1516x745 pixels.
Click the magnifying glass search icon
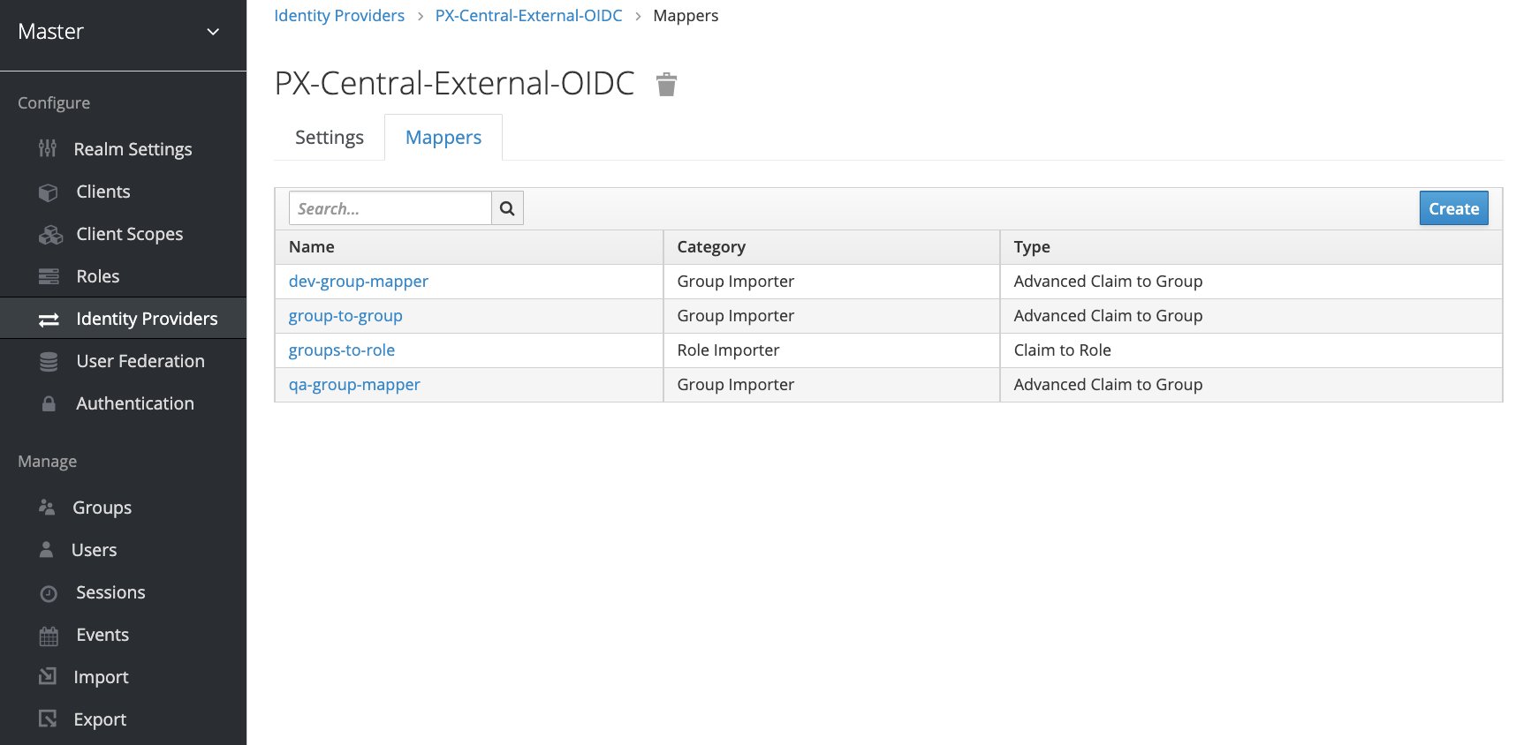(507, 208)
